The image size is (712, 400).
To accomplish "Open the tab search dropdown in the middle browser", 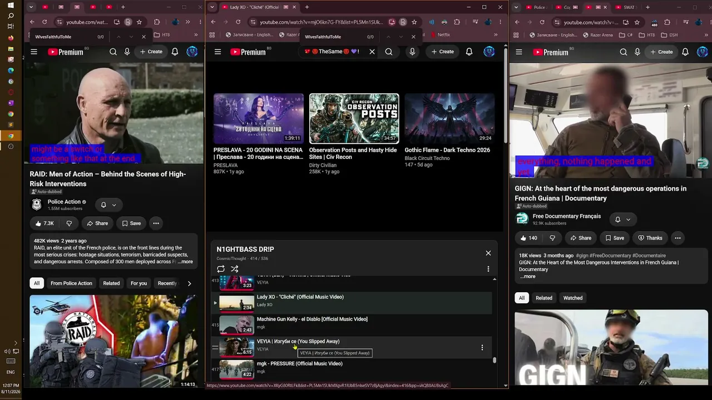I will (x=212, y=7).
